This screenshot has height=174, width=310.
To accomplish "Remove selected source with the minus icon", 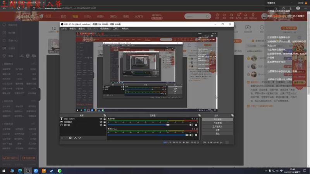I will coord(66,138).
